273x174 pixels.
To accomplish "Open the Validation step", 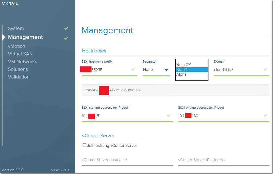I will 19,77.
